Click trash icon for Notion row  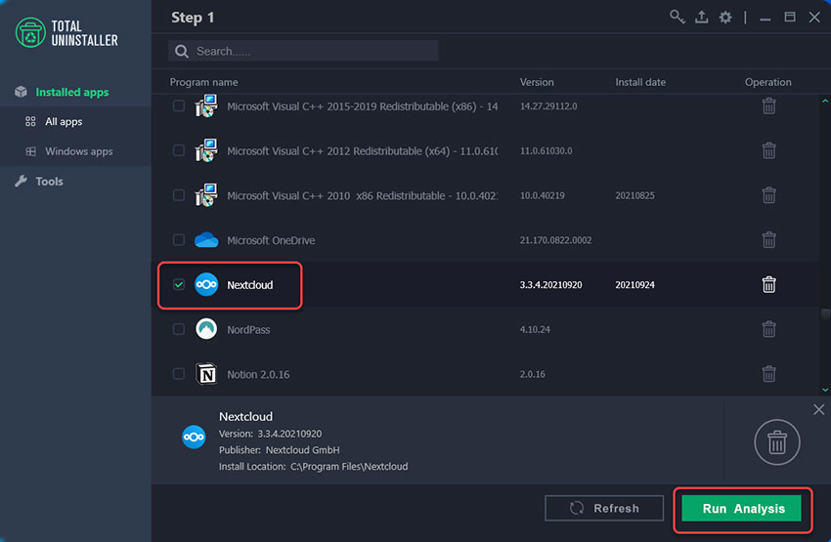(x=769, y=374)
